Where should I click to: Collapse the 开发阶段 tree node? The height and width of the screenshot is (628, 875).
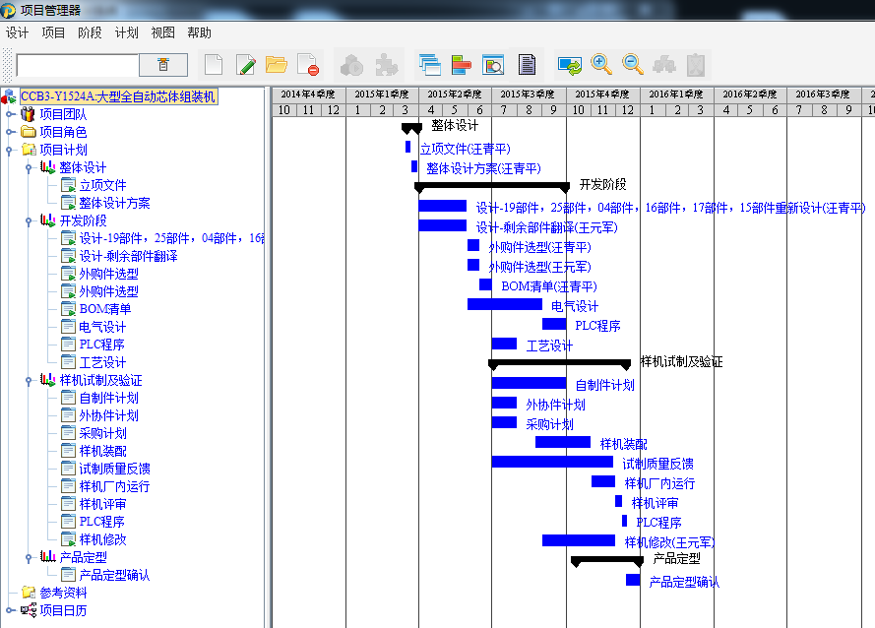(x=30, y=220)
